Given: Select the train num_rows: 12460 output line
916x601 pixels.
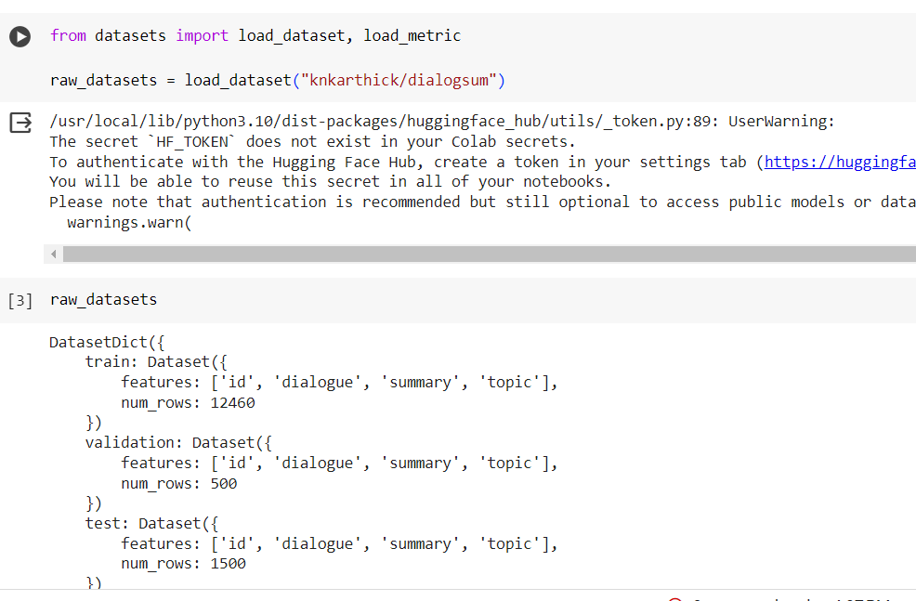Looking at the screenshot, I should click(188, 402).
